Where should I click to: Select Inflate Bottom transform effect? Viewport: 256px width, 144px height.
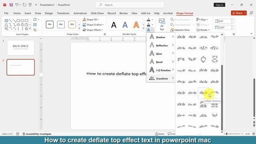(204, 93)
